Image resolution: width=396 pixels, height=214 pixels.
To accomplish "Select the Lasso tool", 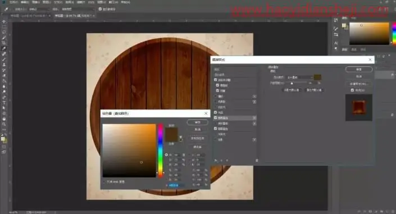I will [4, 33].
